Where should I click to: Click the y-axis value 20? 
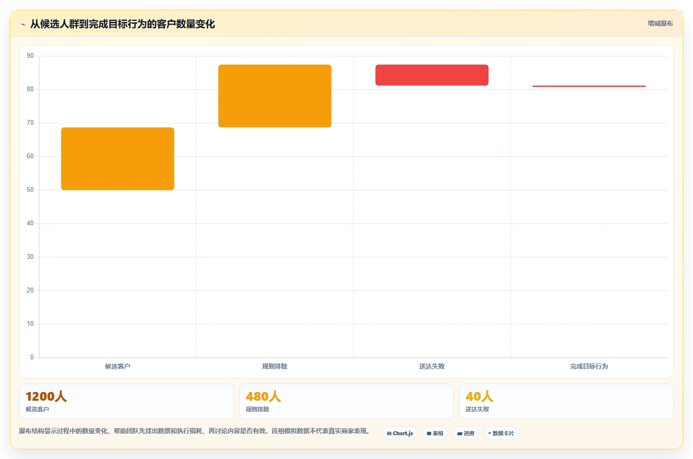[x=30, y=290]
